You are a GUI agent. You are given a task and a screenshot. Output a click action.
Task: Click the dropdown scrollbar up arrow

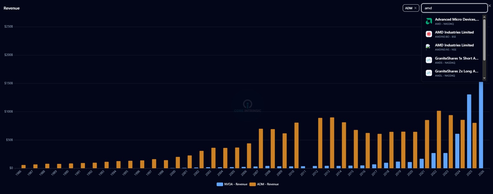point(484,17)
